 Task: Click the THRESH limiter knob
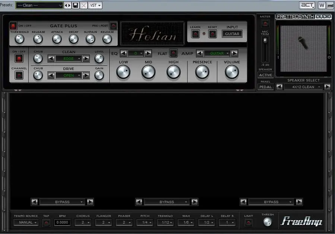[267, 222]
